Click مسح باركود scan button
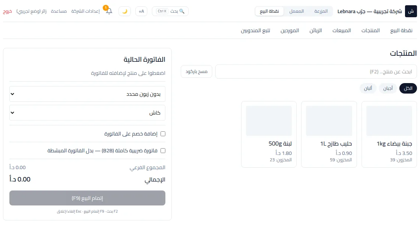The height and width of the screenshot is (247, 420). [196, 71]
